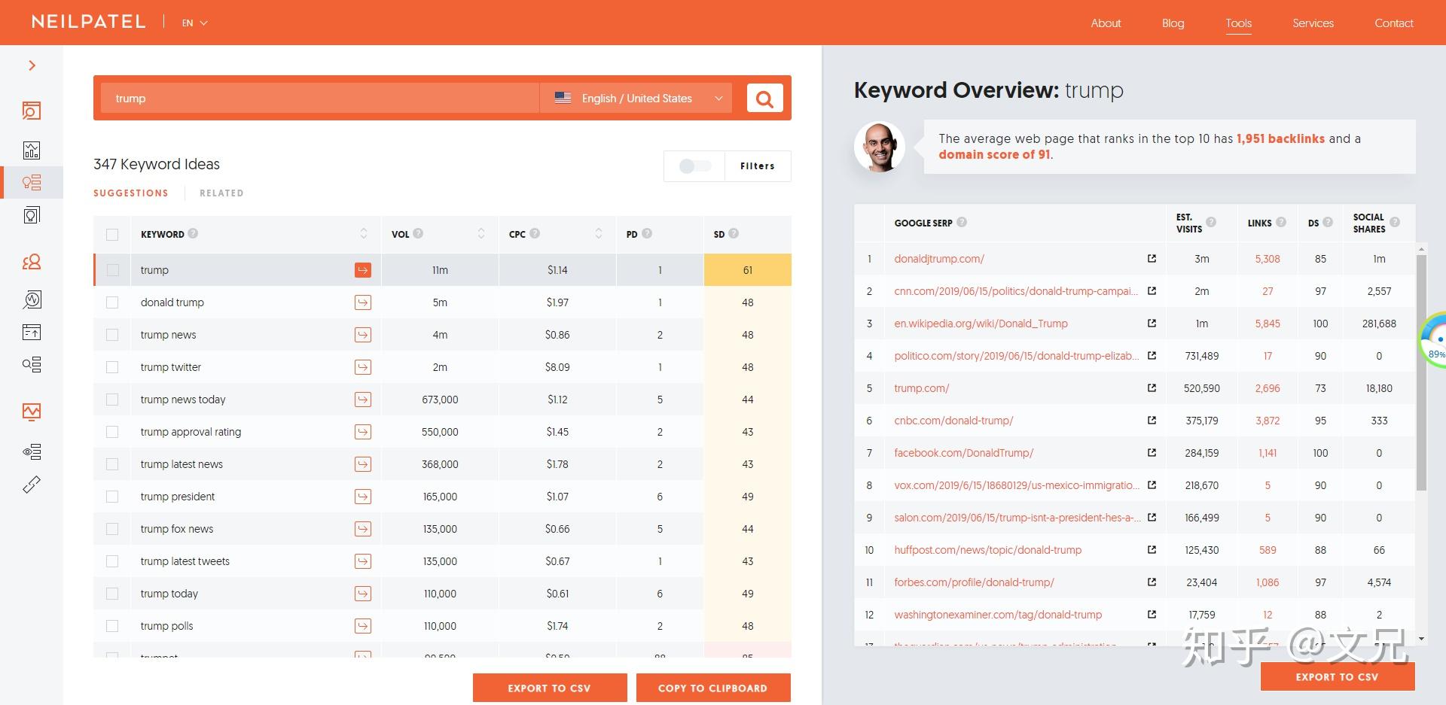Click the arrow icon for trump twitter row
The image size is (1446, 705).
[x=363, y=367]
